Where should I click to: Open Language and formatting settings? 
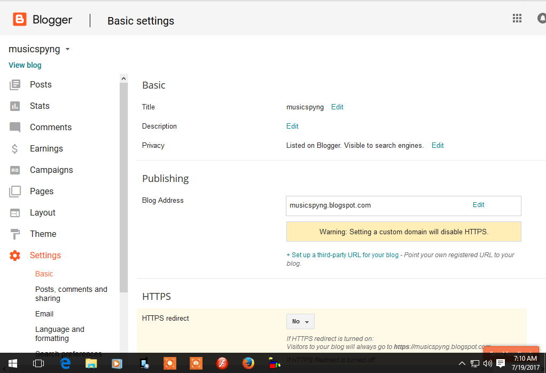(x=59, y=334)
